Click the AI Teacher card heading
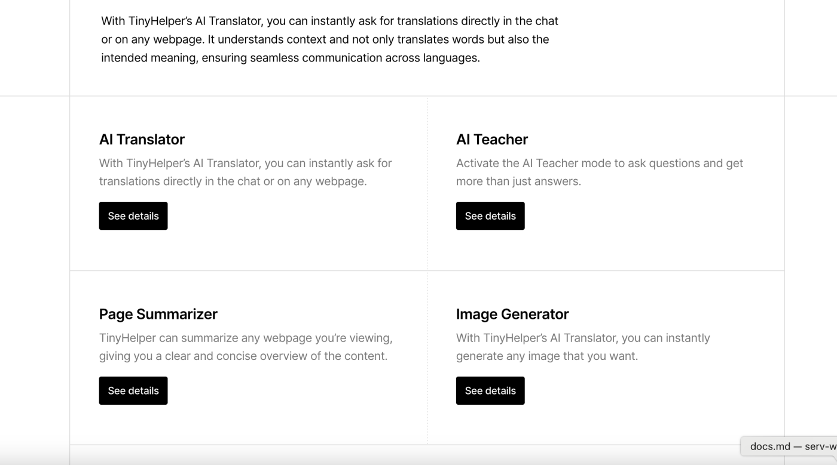837x465 pixels. click(x=491, y=139)
